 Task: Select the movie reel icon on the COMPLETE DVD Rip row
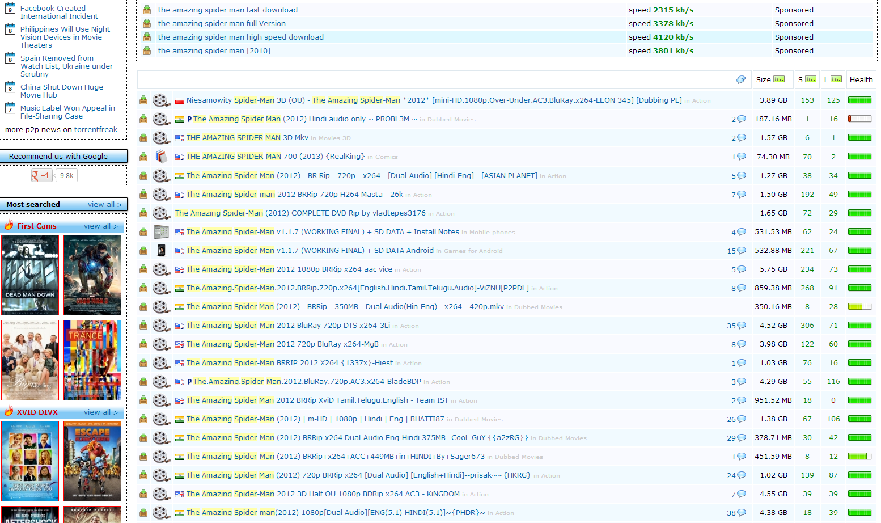click(x=162, y=213)
